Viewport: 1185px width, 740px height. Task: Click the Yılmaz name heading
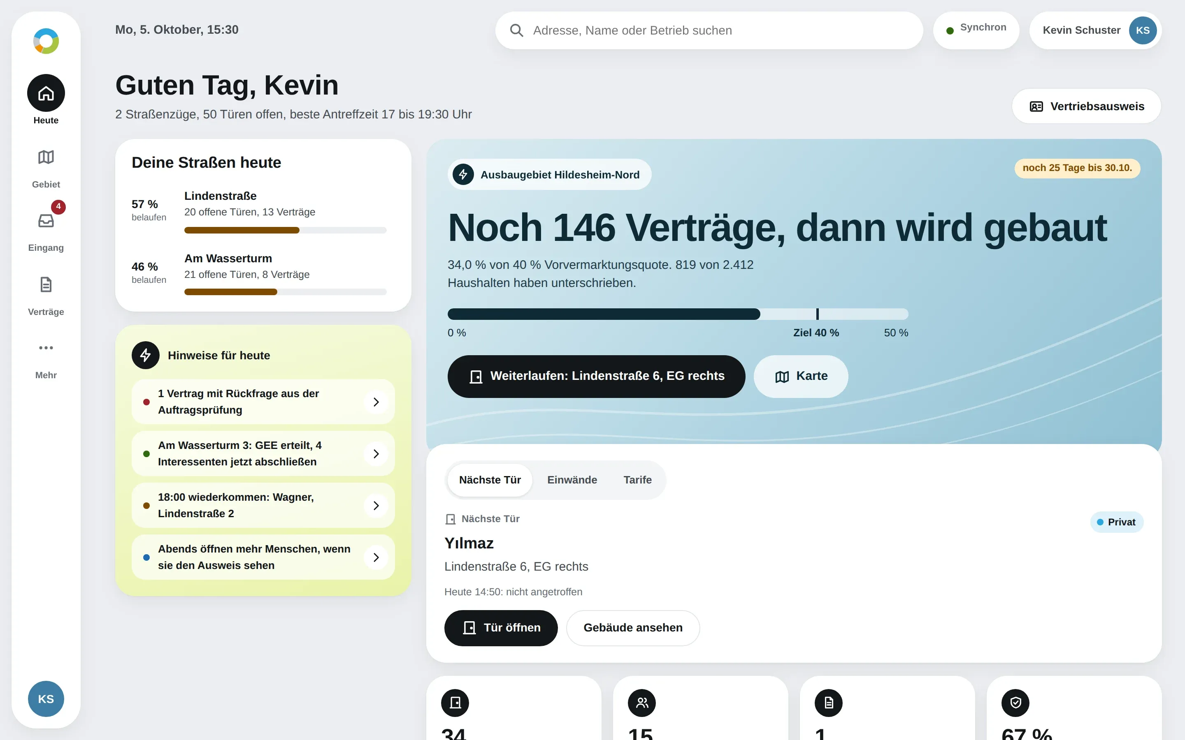[x=469, y=543]
